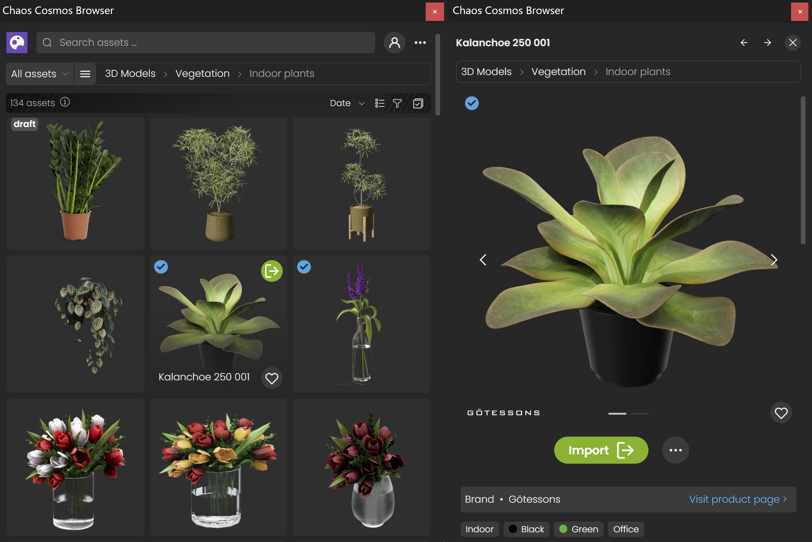Image resolution: width=812 pixels, height=542 pixels.
Task: Close the right Chaos Cosmos Browser window
Action: click(800, 12)
